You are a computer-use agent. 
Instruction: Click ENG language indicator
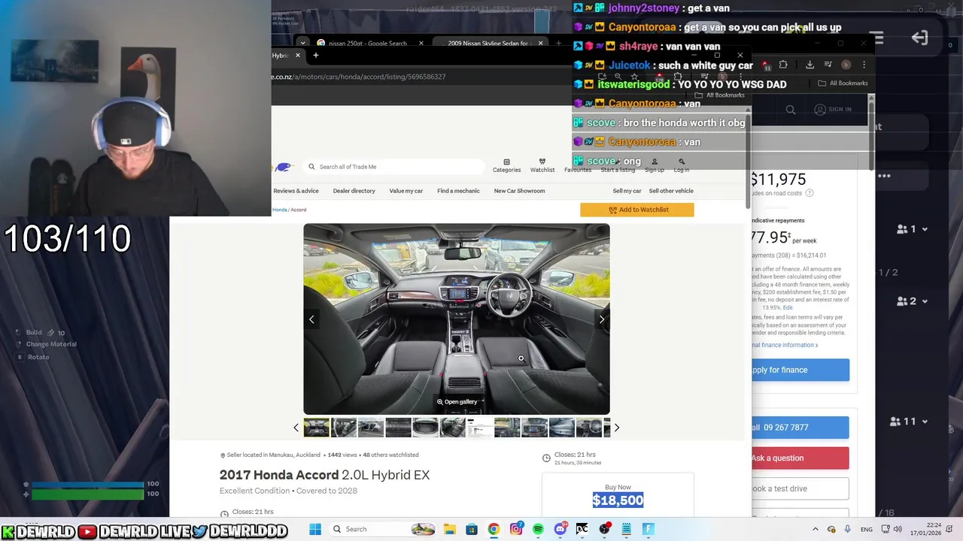tap(867, 529)
